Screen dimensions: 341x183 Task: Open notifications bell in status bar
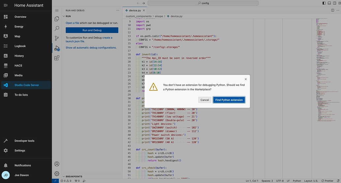[x=338, y=181]
